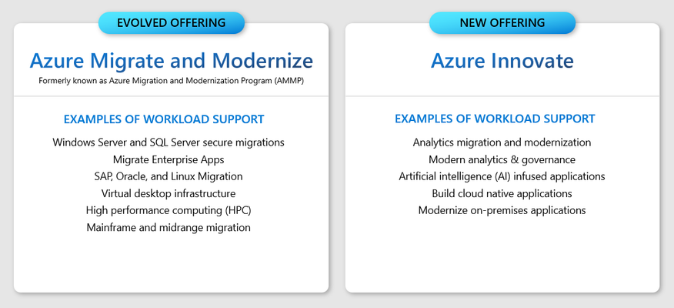This screenshot has width=674, height=308.
Task: Click Build cloud native applications
Action: [x=502, y=193]
